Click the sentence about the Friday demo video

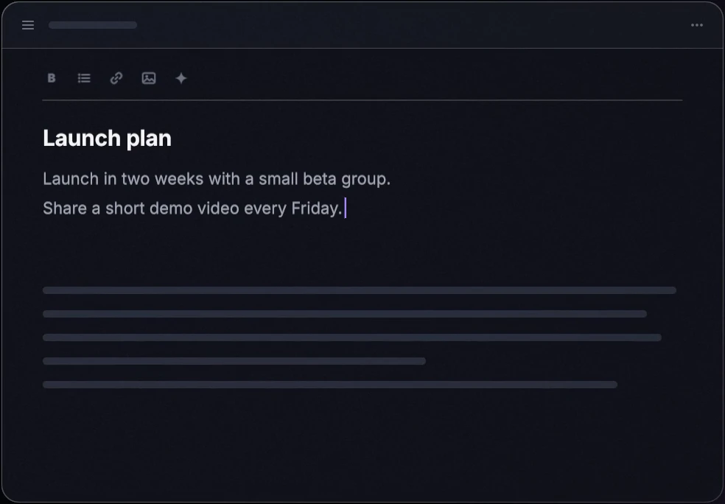coord(192,209)
